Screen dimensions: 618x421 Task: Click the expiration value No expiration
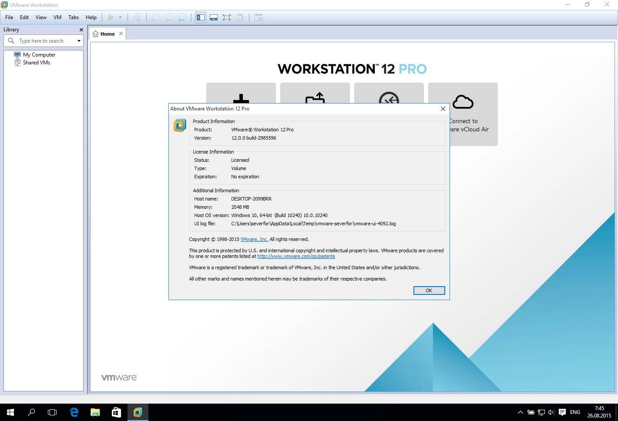pos(245,177)
